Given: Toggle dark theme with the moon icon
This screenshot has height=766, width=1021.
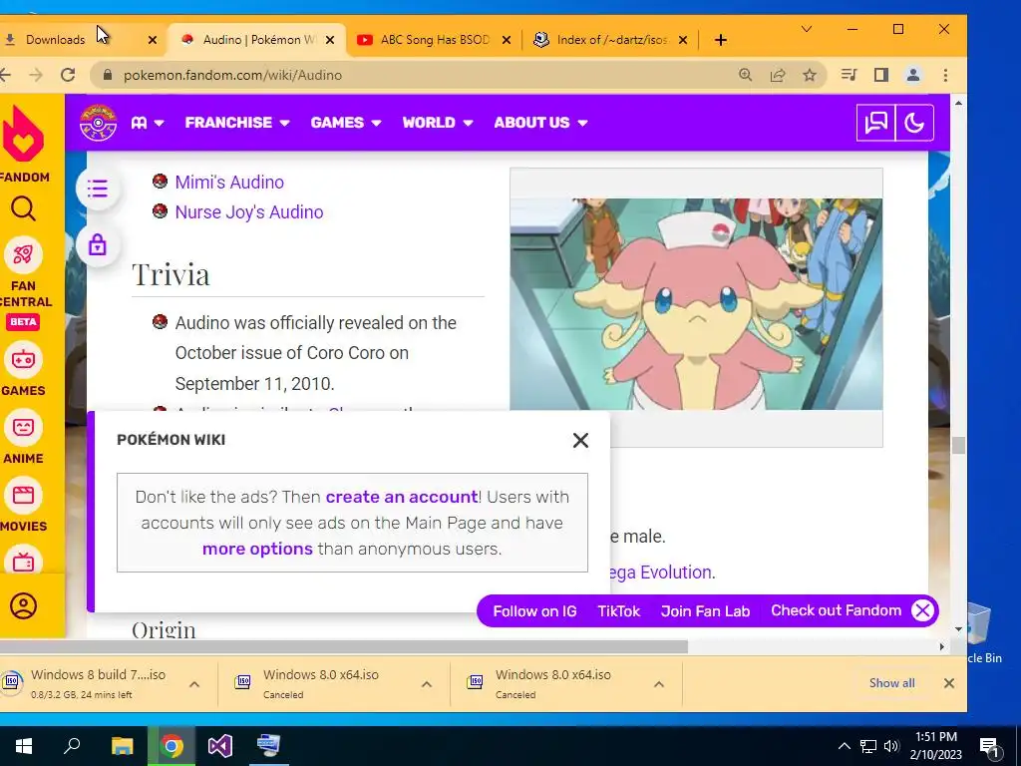Looking at the screenshot, I should click(x=914, y=123).
